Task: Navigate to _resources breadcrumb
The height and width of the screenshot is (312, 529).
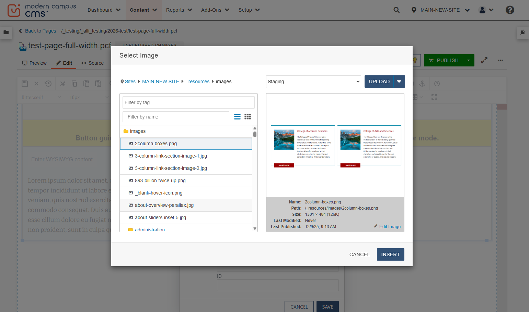Action: tap(197, 82)
